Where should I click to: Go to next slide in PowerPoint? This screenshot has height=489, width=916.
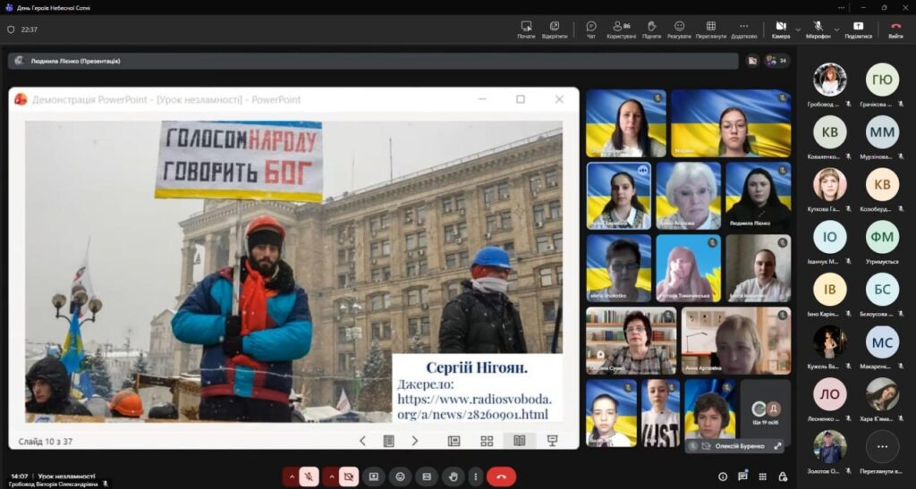click(x=415, y=441)
